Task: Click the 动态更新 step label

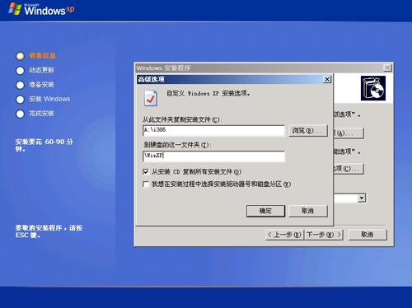Action: click(x=41, y=70)
